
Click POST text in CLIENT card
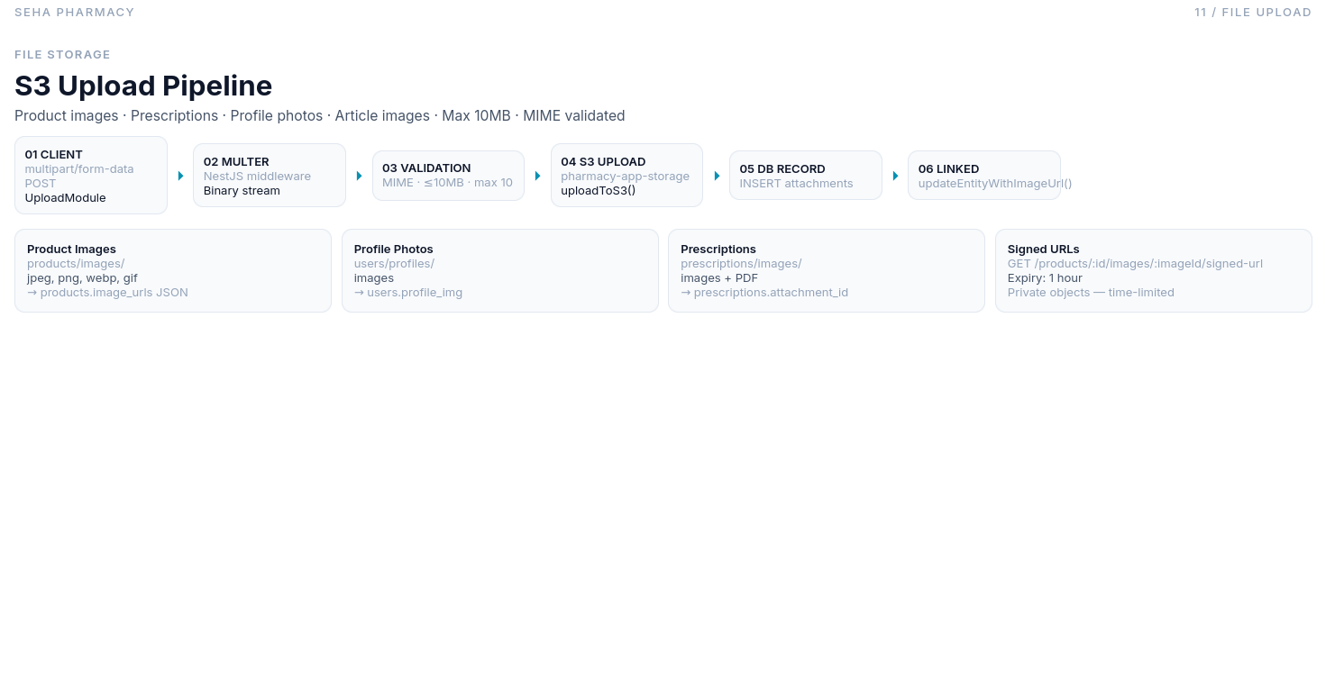[x=41, y=184]
